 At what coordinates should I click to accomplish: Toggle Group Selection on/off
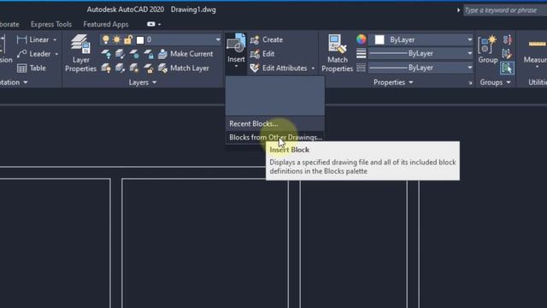pyautogui.click(x=507, y=68)
